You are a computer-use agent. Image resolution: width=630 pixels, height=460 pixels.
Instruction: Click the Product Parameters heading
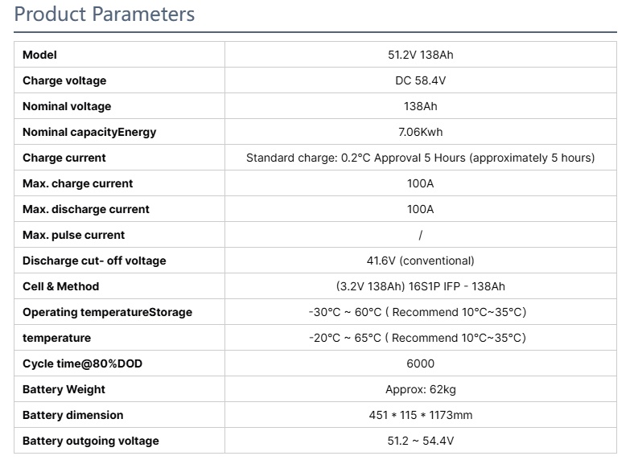pyautogui.click(x=105, y=14)
